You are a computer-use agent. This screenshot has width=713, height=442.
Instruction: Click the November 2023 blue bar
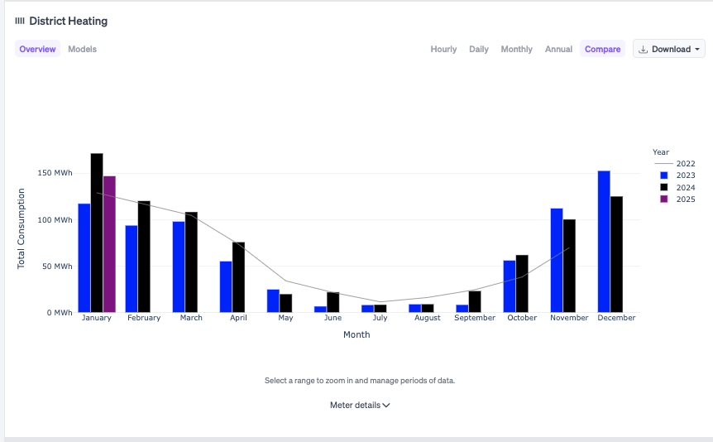[557, 261]
